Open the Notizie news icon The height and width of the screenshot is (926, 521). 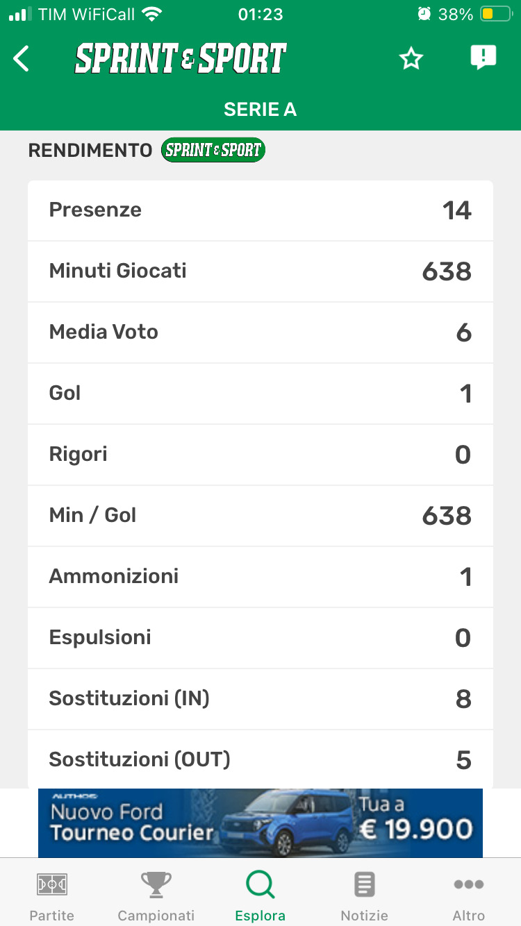pos(365,885)
